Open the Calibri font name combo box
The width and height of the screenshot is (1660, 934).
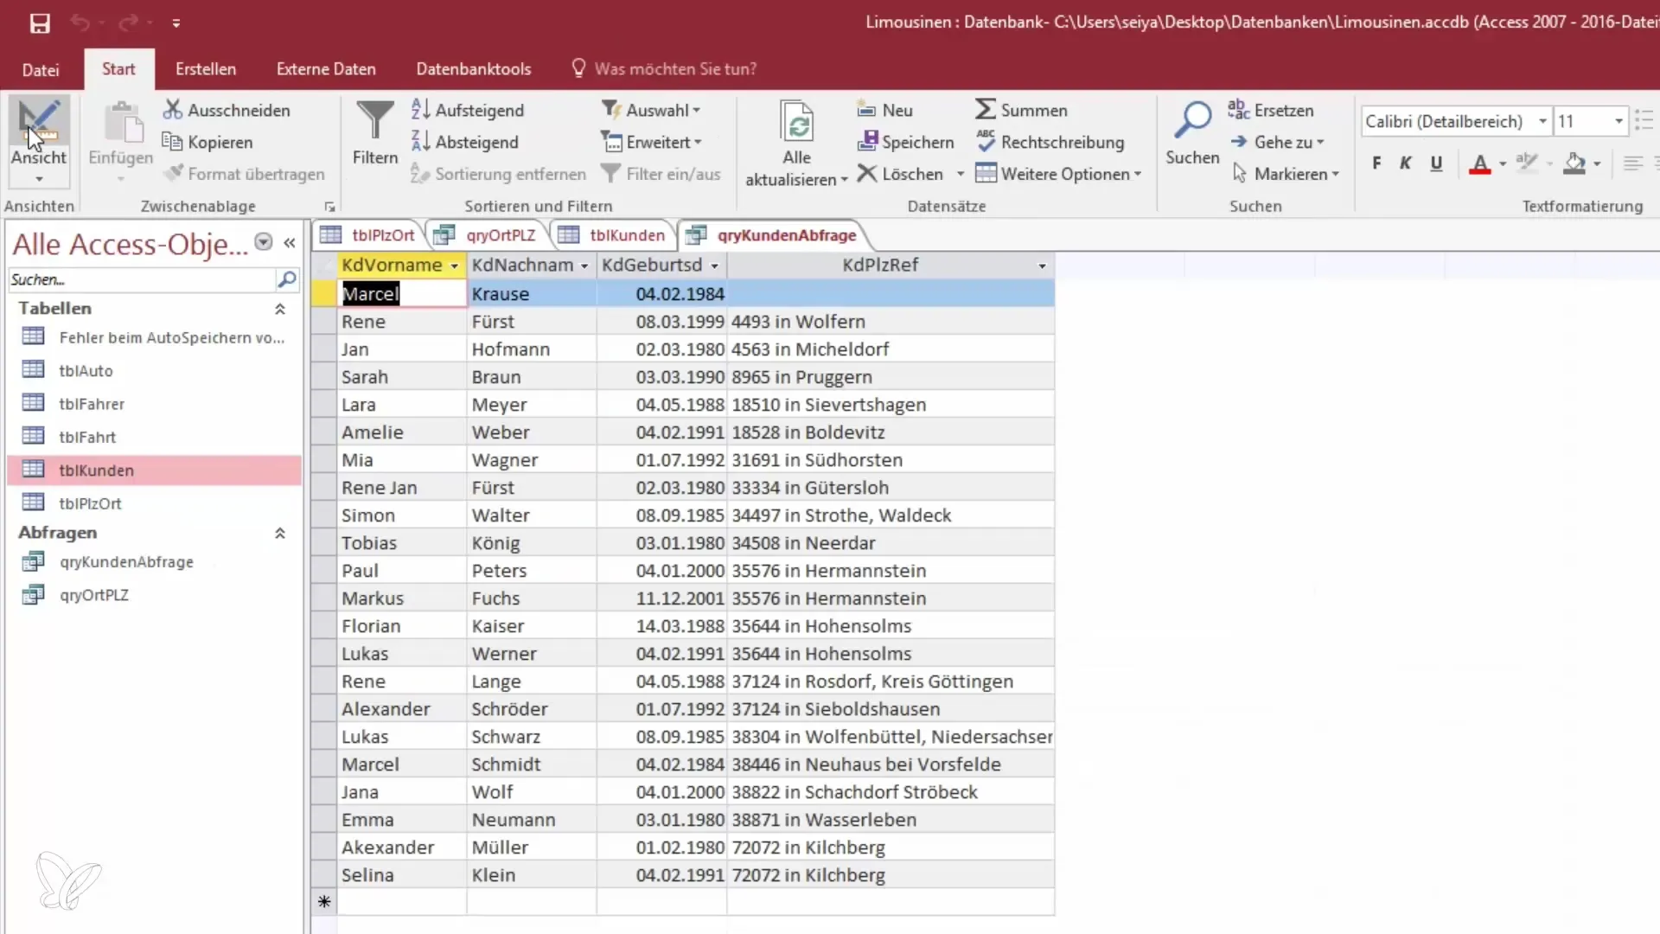point(1456,121)
